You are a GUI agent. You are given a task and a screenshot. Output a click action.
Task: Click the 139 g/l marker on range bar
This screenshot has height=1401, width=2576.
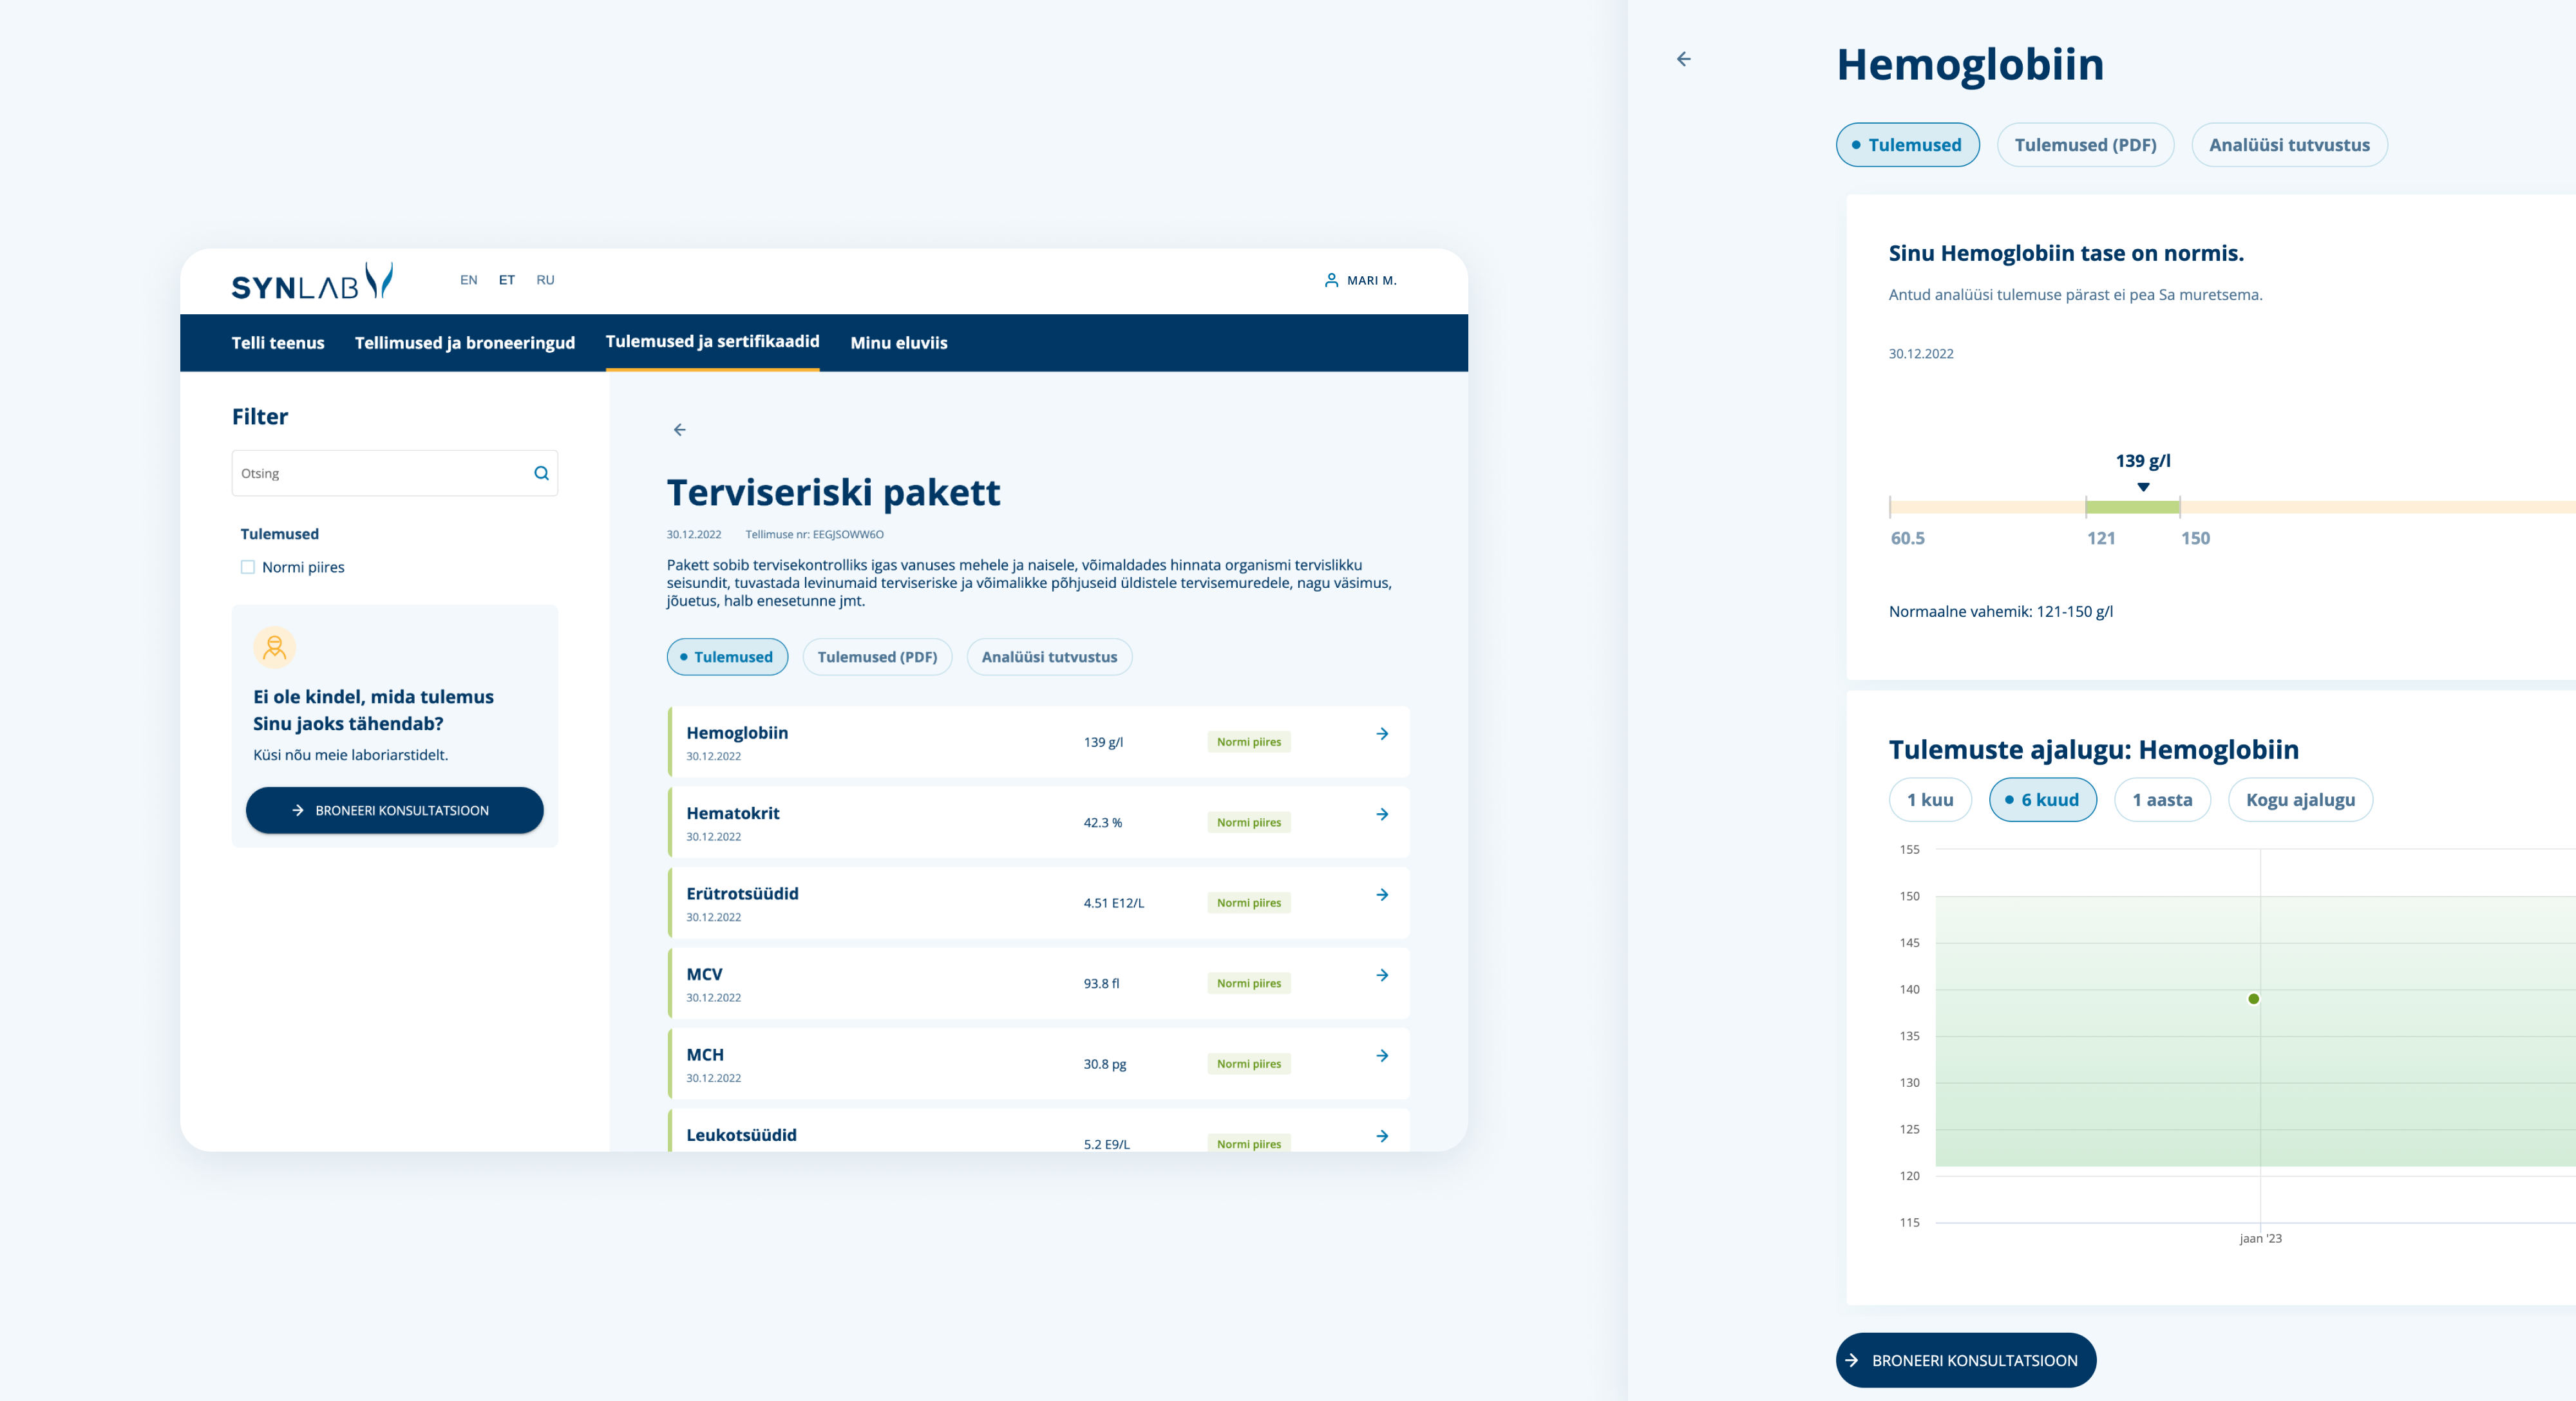[2143, 487]
